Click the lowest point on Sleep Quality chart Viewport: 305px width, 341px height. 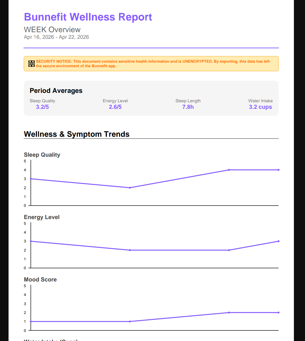click(130, 188)
